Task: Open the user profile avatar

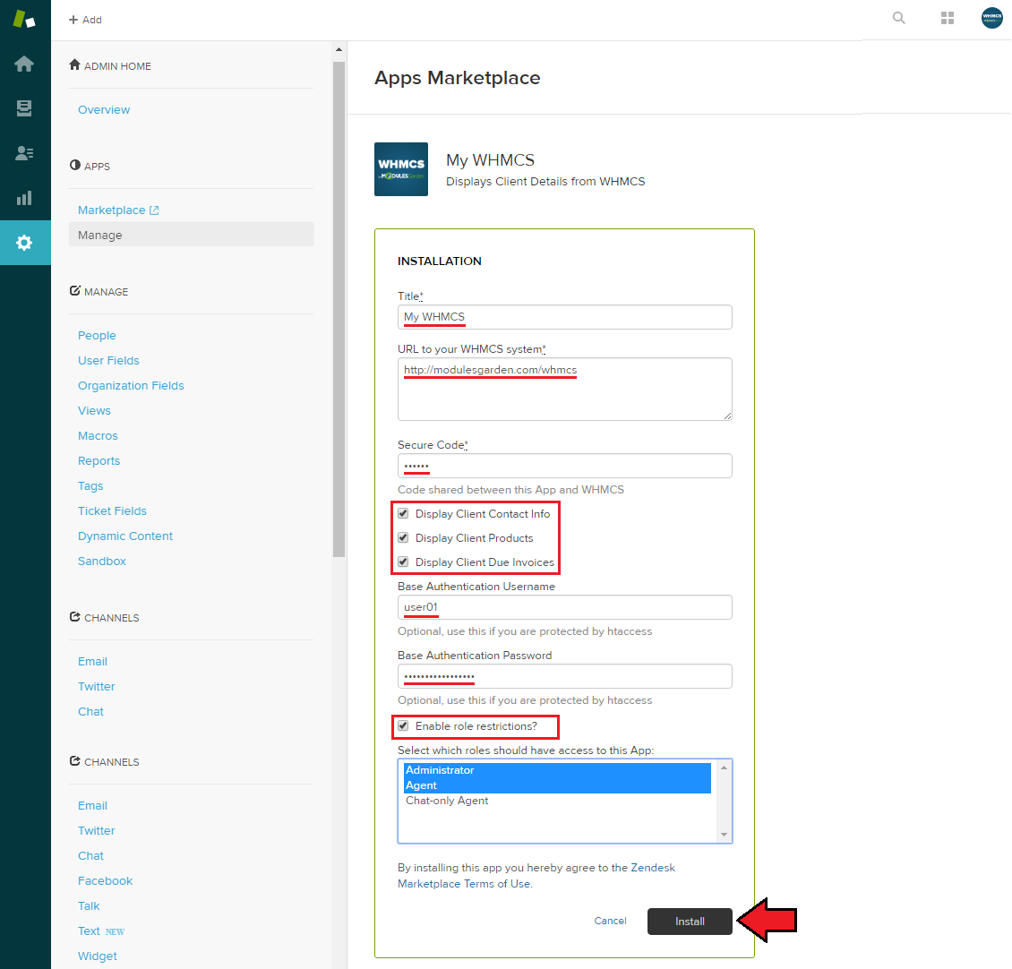Action: click(991, 18)
